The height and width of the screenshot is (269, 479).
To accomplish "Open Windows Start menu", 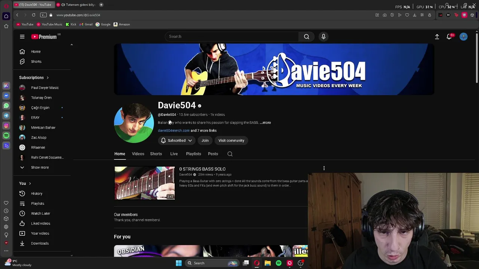I will tap(179, 263).
